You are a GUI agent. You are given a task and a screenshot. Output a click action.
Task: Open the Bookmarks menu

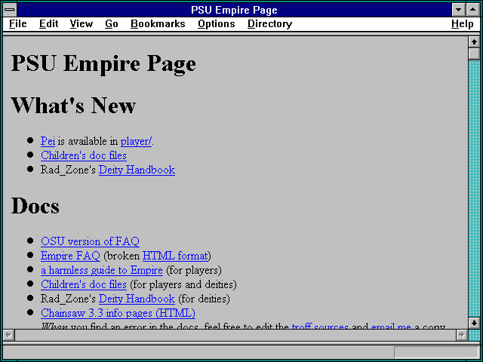158,23
